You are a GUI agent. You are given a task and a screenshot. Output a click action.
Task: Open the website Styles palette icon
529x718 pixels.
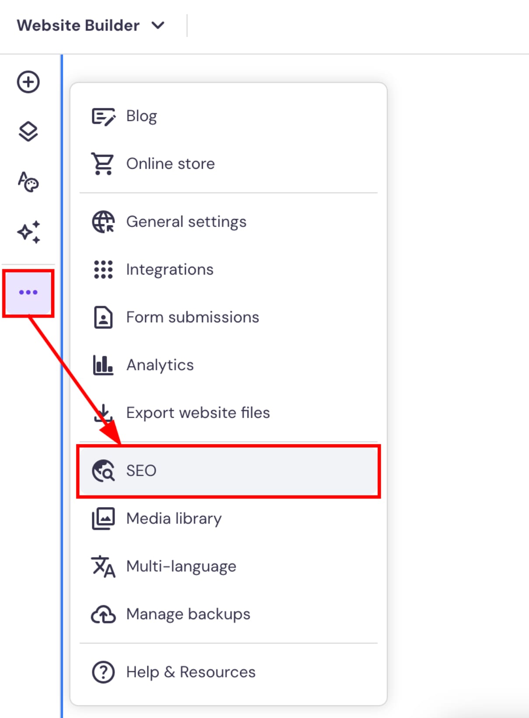coord(28,181)
